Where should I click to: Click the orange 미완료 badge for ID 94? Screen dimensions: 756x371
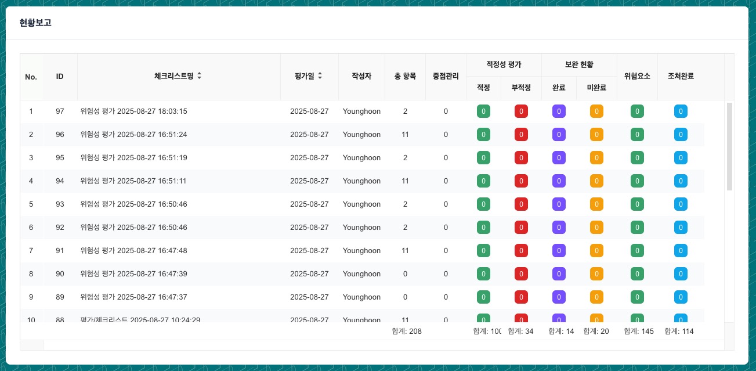pos(596,181)
